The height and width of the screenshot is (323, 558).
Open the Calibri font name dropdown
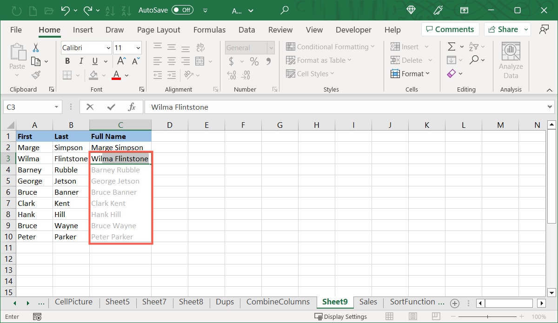pos(108,48)
